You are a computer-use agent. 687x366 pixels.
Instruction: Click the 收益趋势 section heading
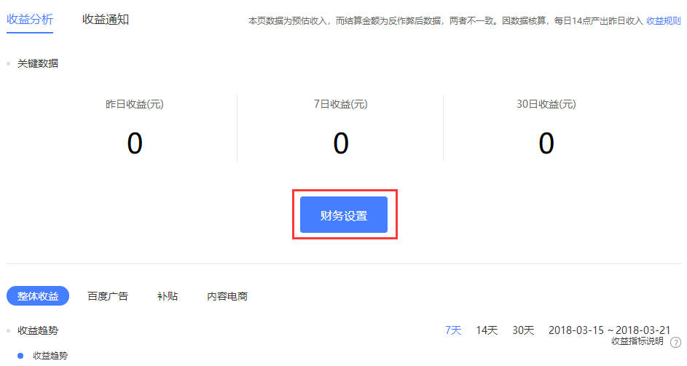pyautogui.click(x=38, y=330)
